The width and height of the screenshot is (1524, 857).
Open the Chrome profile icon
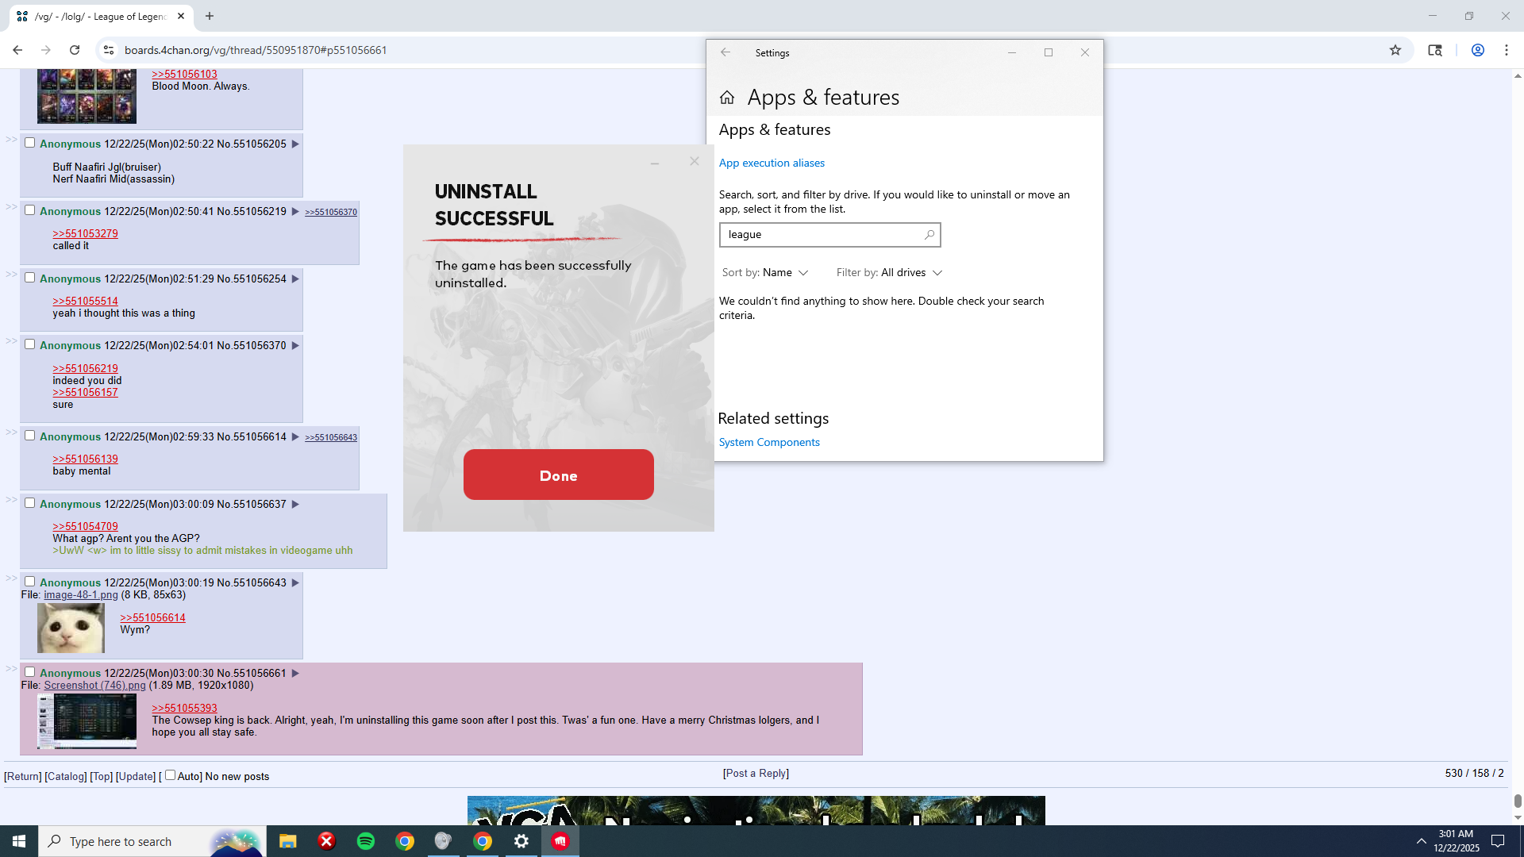point(1477,50)
